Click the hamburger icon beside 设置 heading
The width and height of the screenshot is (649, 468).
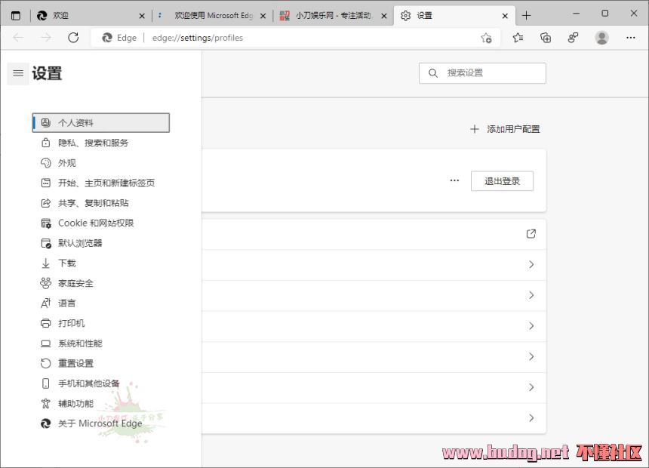(x=18, y=73)
